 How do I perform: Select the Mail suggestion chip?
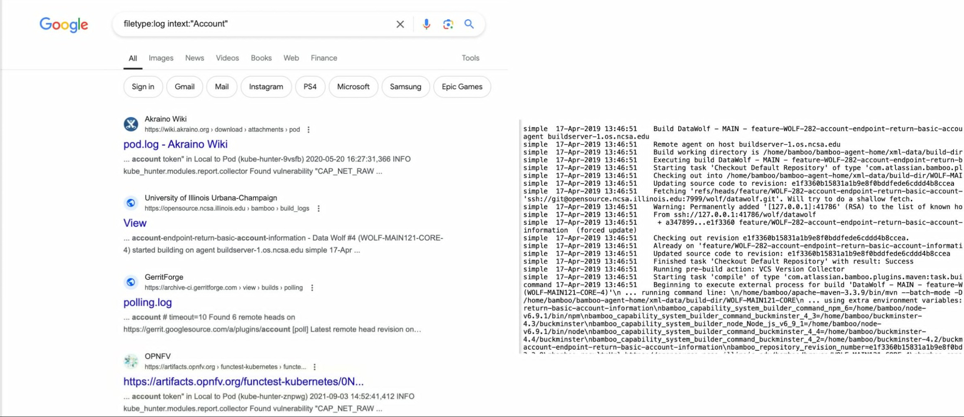tap(222, 87)
